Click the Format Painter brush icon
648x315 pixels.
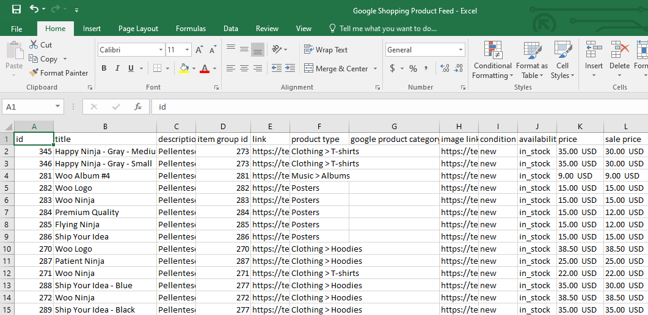pyautogui.click(x=34, y=73)
